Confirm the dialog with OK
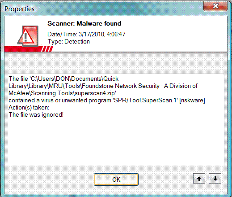This screenshot has height=197, width=232. 116,179
